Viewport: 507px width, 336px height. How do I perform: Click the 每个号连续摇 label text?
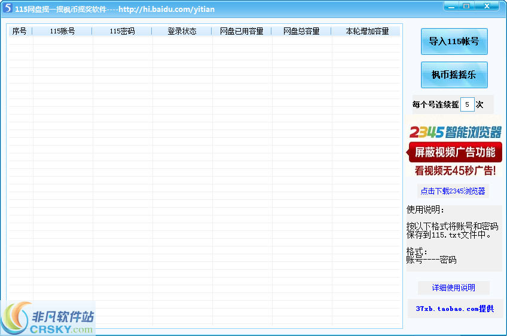click(x=435, y=104)
